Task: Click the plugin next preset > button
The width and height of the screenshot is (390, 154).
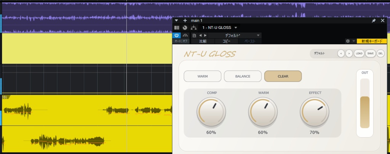Action: [349, 53]
